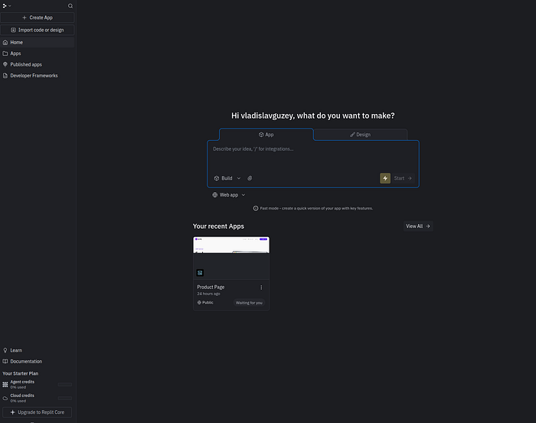Switch to the Design tab
536x423 pixels.
tap(361, 135)
